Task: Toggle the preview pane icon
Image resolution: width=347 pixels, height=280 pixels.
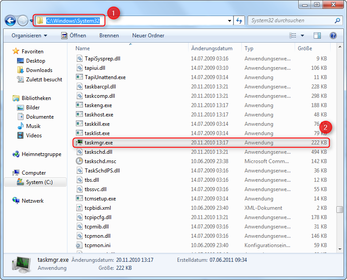Action: [x=317, y=36]
